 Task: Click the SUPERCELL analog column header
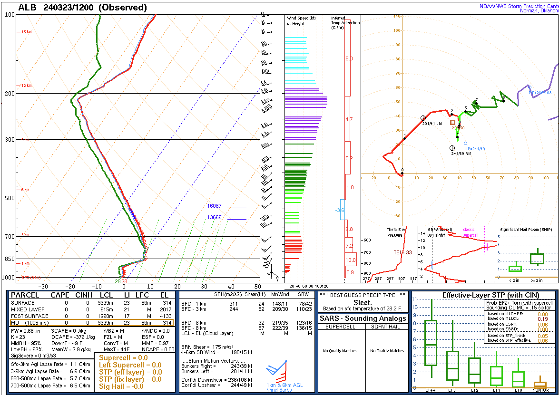(341, 327)
